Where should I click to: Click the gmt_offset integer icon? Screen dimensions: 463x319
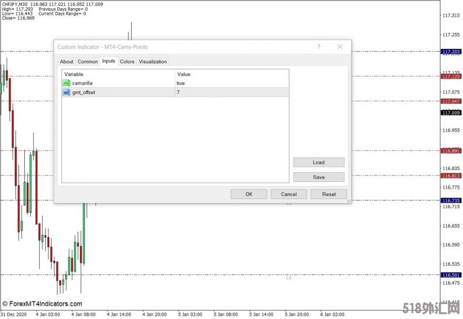point(66,92)
